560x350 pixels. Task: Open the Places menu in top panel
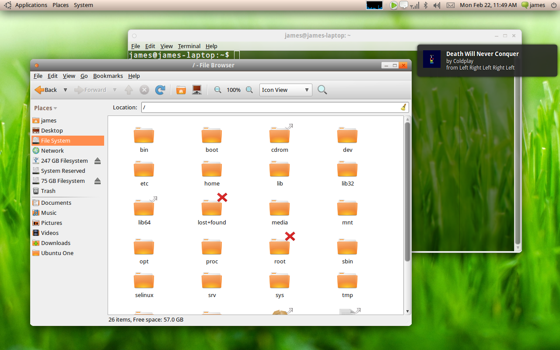point(60,5)
